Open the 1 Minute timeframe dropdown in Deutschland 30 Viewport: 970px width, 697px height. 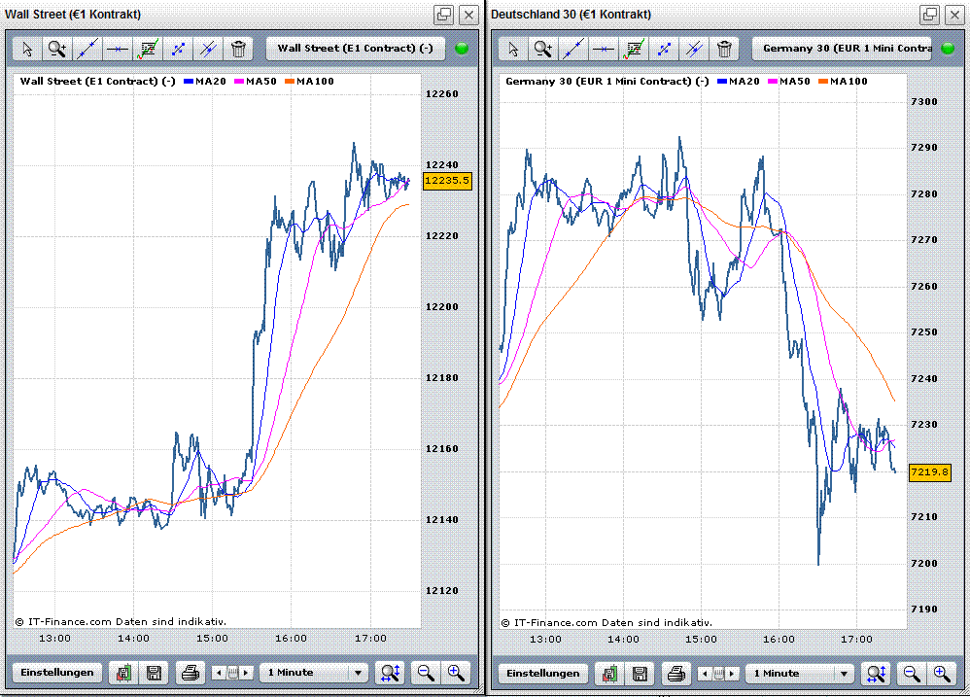tap(801, 673)
